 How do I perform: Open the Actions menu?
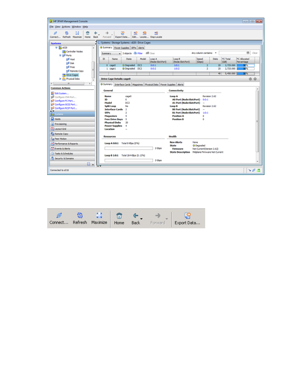pyautogui.click(x=66, y=27)
